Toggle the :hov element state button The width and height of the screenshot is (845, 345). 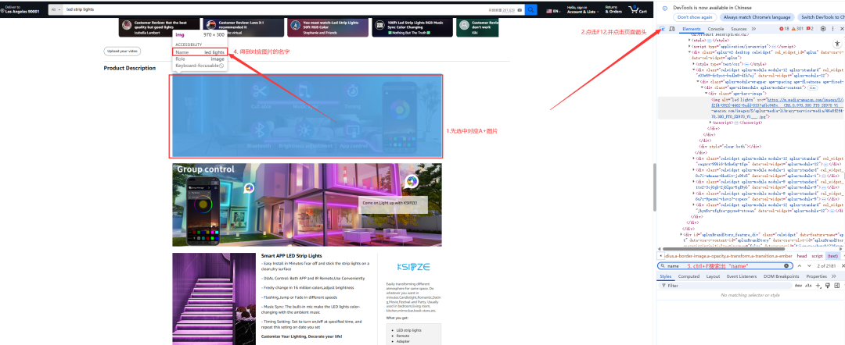click(799, 286)
